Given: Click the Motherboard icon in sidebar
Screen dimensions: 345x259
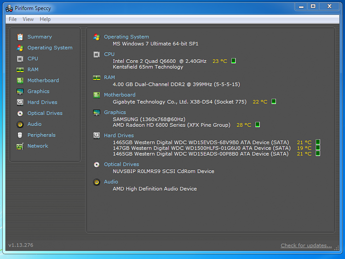Looking at the screenshot, I should (20, 81).
